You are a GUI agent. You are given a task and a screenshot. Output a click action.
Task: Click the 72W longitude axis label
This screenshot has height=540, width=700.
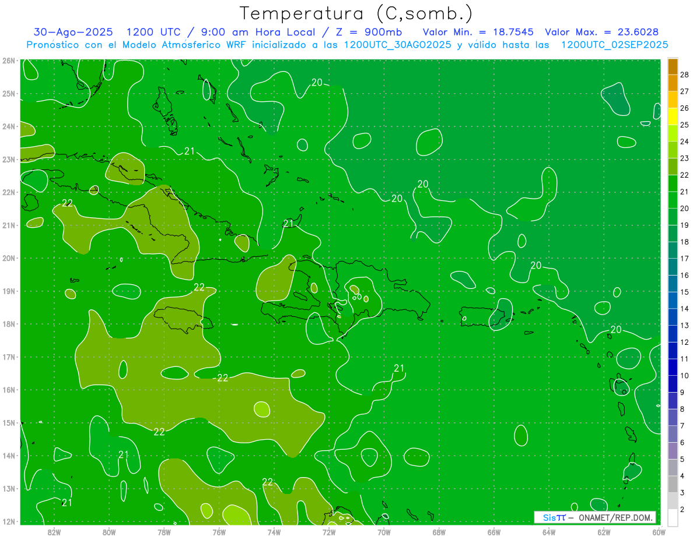[x=329, y=532]
